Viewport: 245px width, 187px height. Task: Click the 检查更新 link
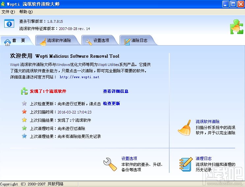[111, 104]
